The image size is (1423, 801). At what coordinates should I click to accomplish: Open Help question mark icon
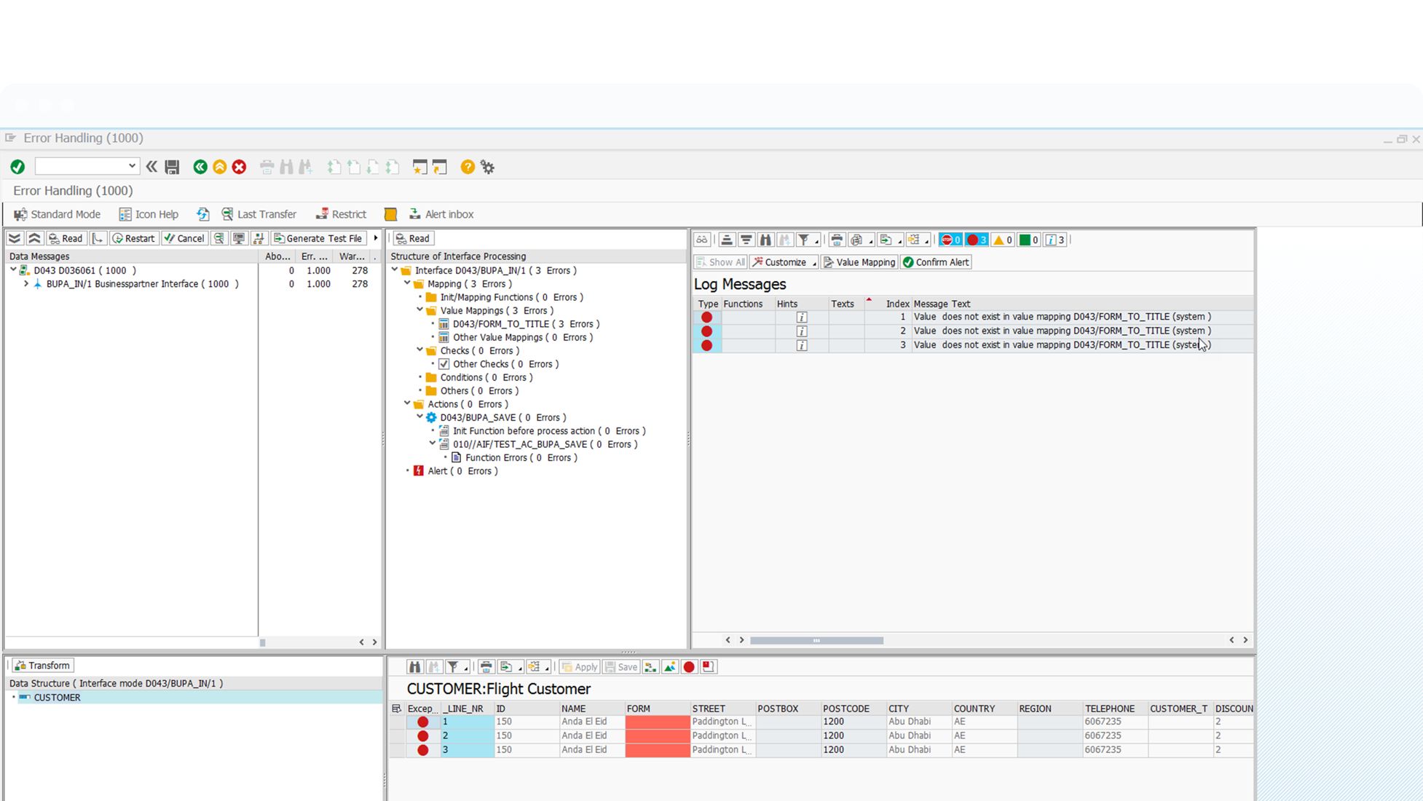point(468,167)
